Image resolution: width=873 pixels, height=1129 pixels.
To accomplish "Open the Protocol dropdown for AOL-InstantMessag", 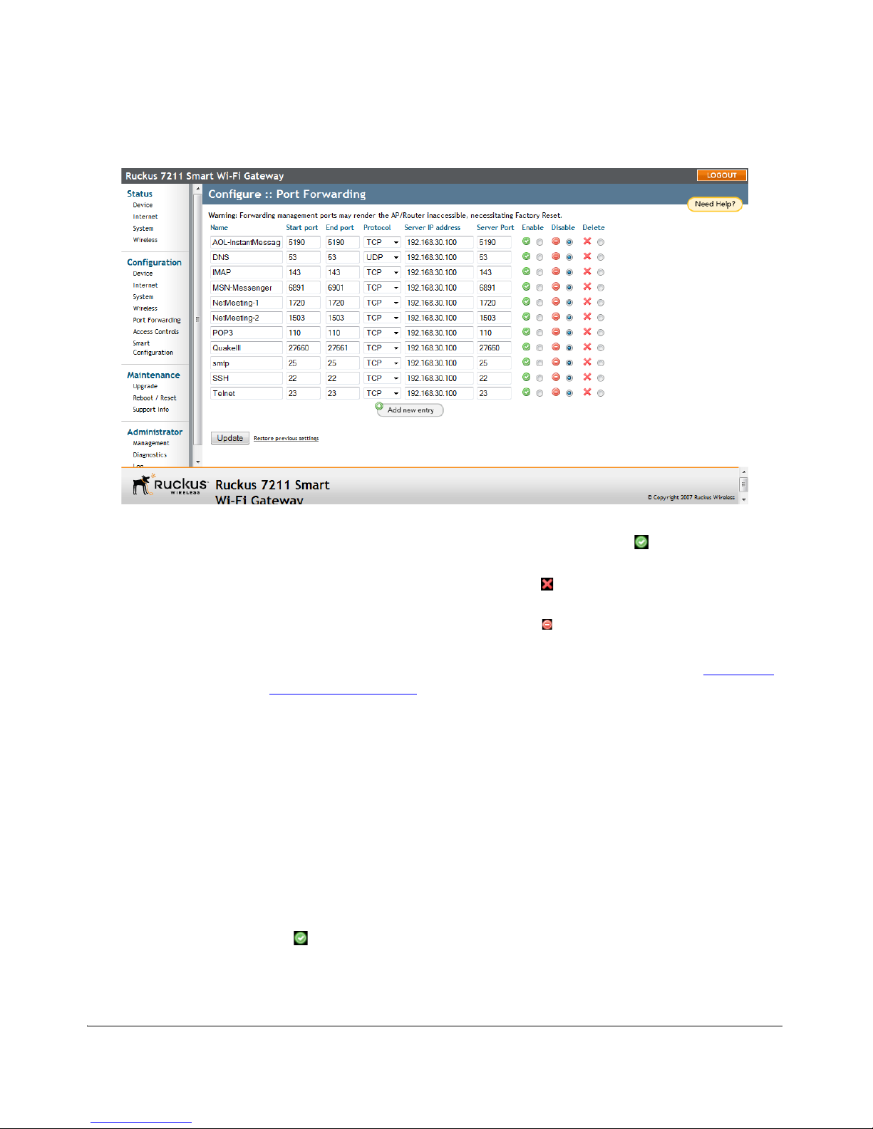I will click(383, 242).
